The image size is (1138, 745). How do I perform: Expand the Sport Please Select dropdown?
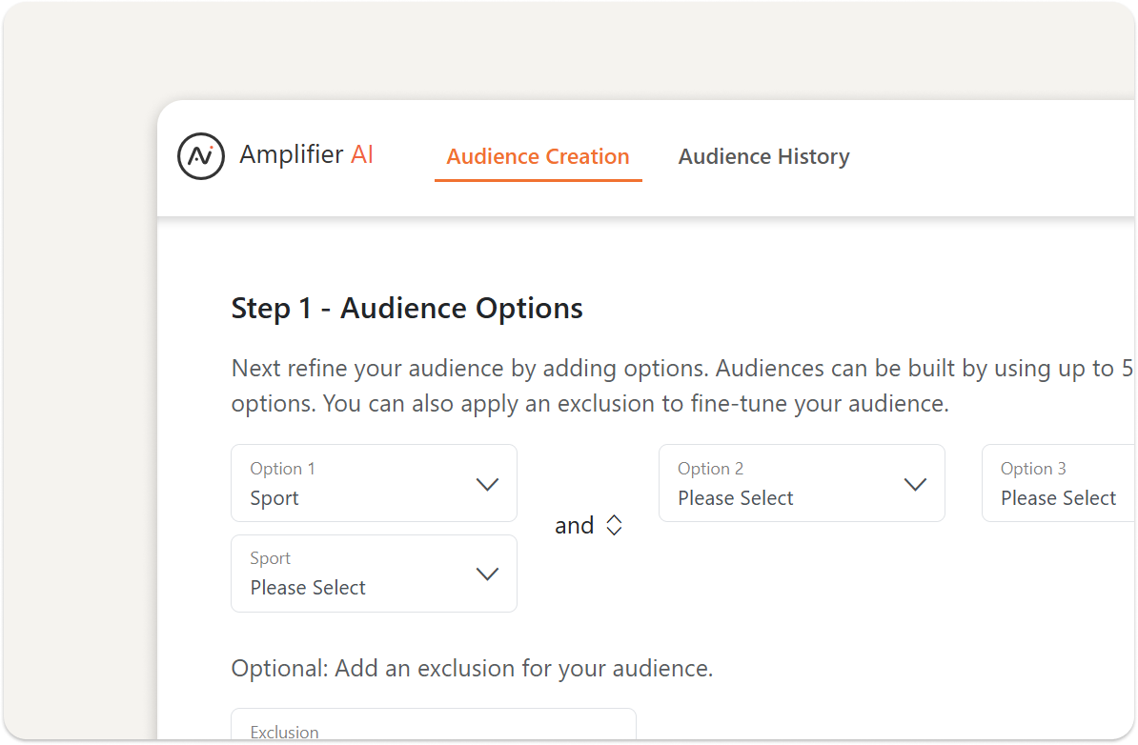(374, 574)
